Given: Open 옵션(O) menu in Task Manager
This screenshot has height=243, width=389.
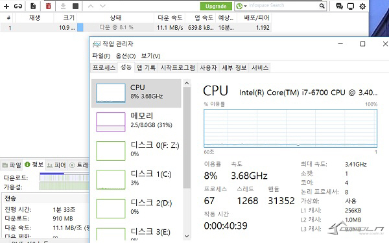Looking at the screenshot, I should (x=126, y=56).
